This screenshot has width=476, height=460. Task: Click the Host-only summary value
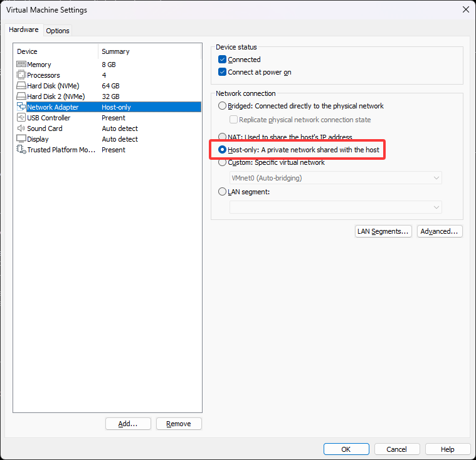point(116,107)
